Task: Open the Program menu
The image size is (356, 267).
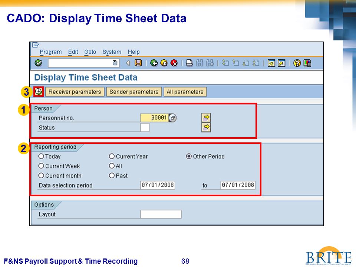Action: (51, 52)
